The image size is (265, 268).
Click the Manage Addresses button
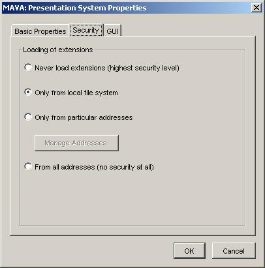click(76, 143)
